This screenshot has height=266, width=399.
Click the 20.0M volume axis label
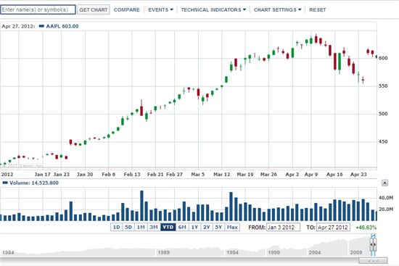(386, 209)
